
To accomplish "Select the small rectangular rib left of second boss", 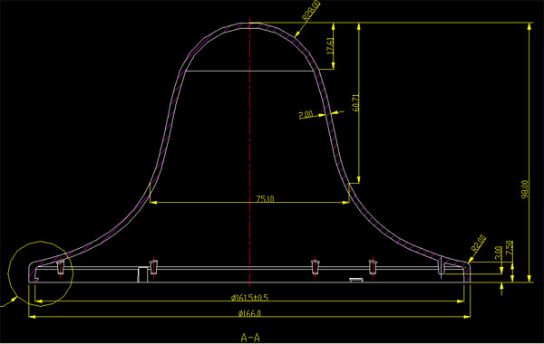I will coord(142,274).
